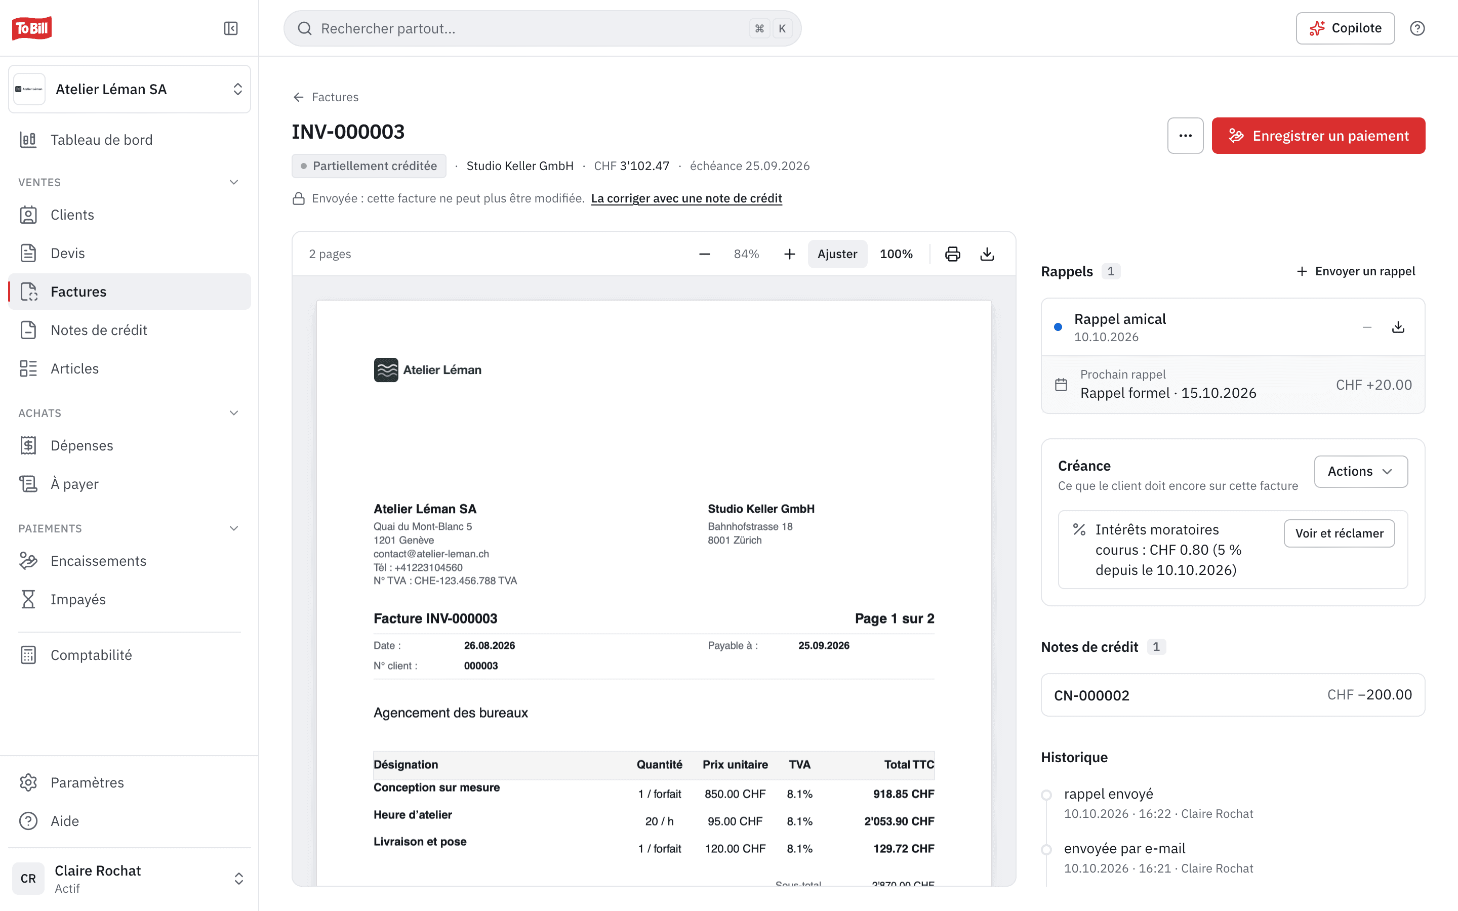Click Enregistrer un paiement
This screenshot has height=911, width=1458.
[1318, 136]
